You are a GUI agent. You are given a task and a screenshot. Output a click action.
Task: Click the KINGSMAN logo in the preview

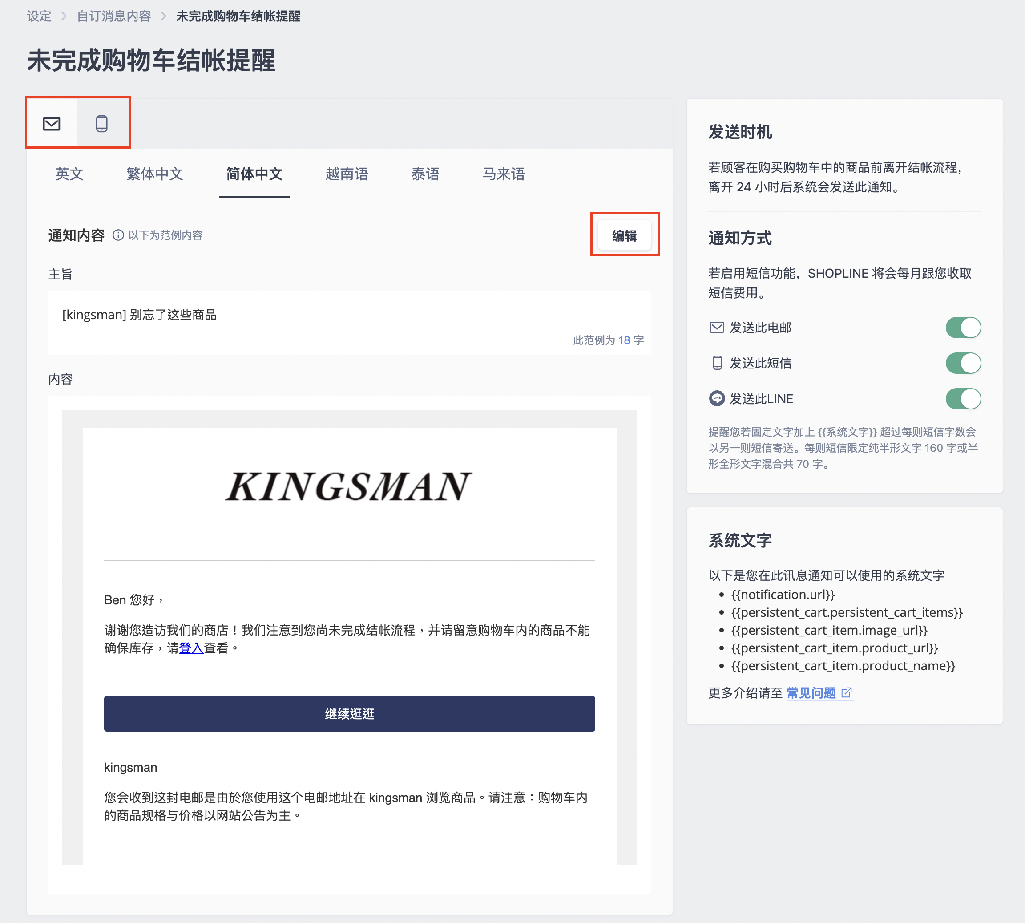point(349,486)
